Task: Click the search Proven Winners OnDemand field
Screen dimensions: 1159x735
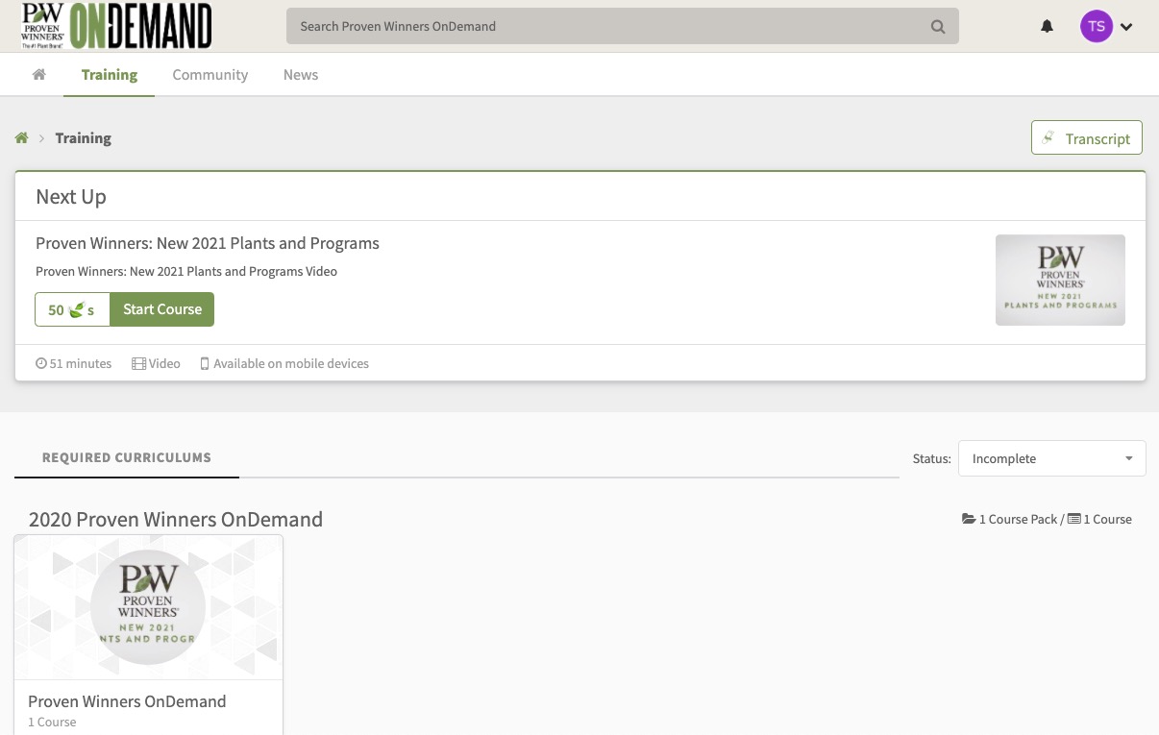Action: (x=605, y=27)
